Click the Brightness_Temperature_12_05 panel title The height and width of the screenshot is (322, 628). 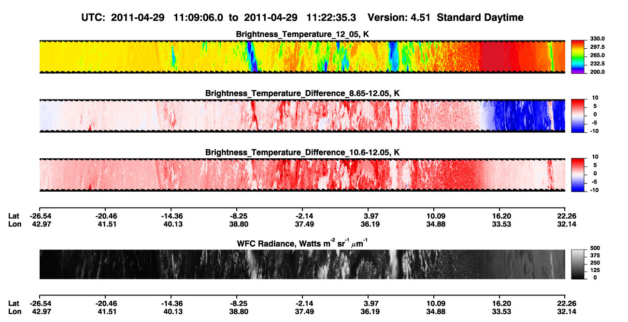coord(302,34)
